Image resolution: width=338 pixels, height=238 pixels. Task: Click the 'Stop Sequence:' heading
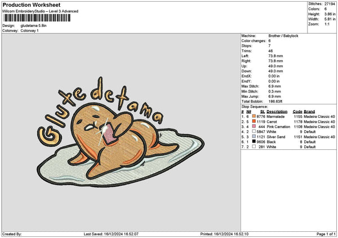coord(255,107)
